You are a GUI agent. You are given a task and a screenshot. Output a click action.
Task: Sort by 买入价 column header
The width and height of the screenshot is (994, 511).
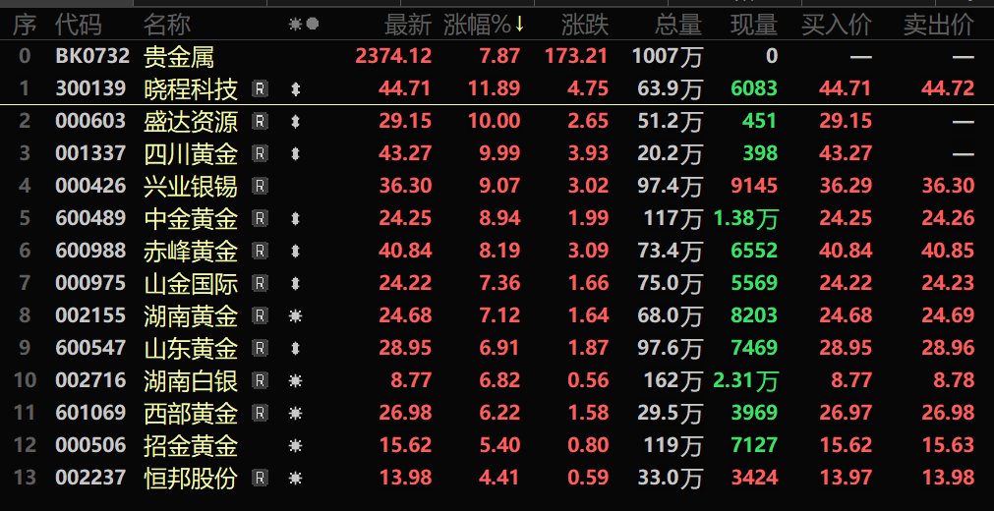836,25
